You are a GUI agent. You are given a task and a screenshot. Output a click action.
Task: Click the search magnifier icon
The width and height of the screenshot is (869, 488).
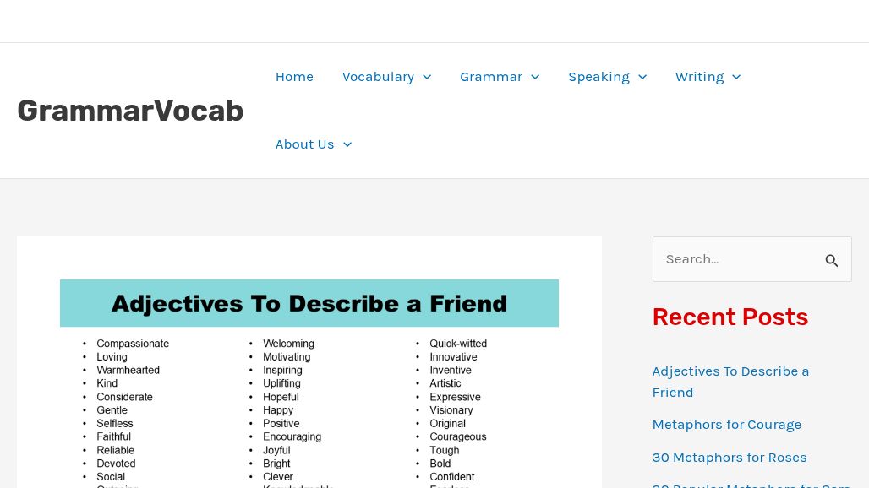coord(831,260)
